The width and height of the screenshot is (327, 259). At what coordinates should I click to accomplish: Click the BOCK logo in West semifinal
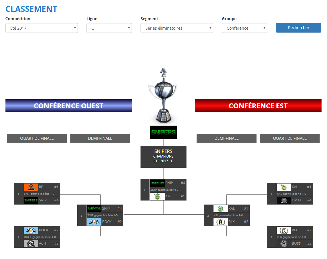coord(94,222)
